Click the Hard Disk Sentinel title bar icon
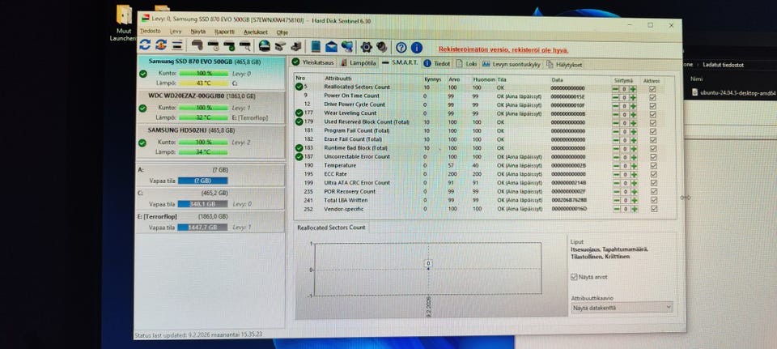777x349 pixels. pyautogui.click(x=145, y=19)
